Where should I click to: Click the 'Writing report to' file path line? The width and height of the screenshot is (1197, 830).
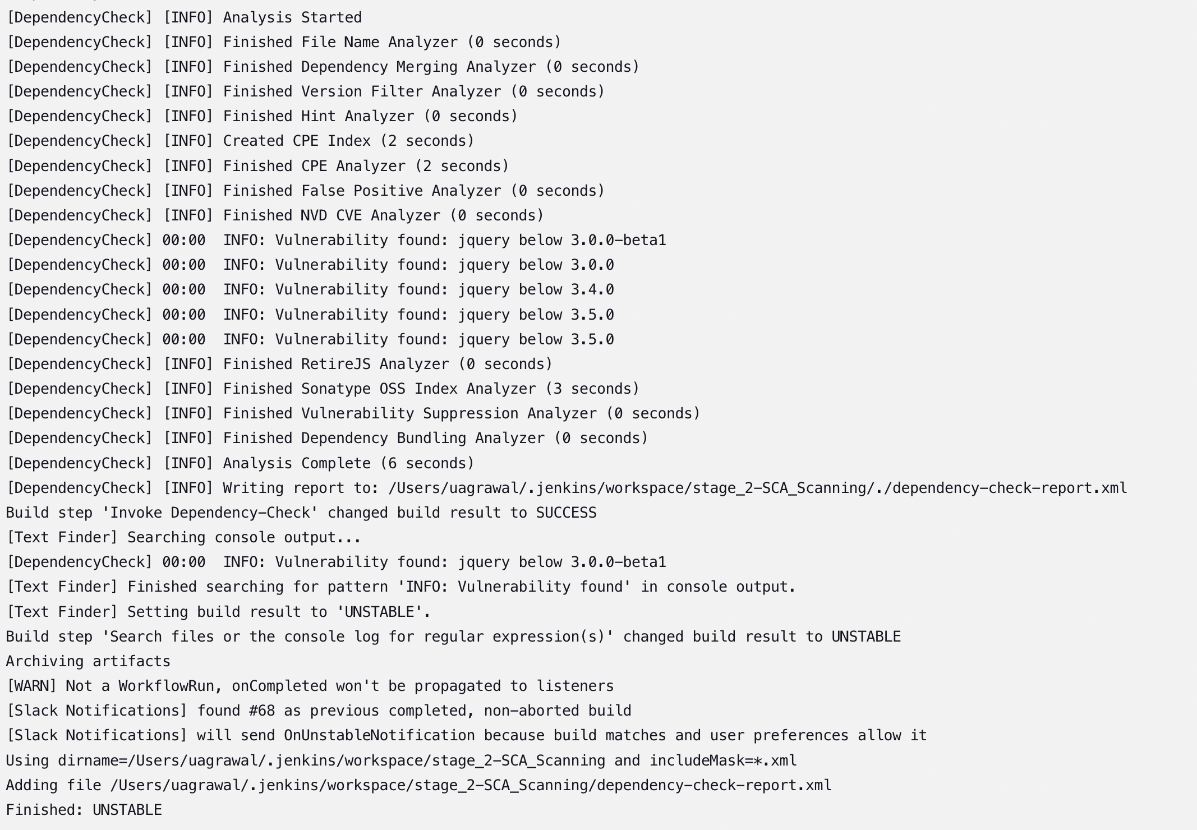567,488
